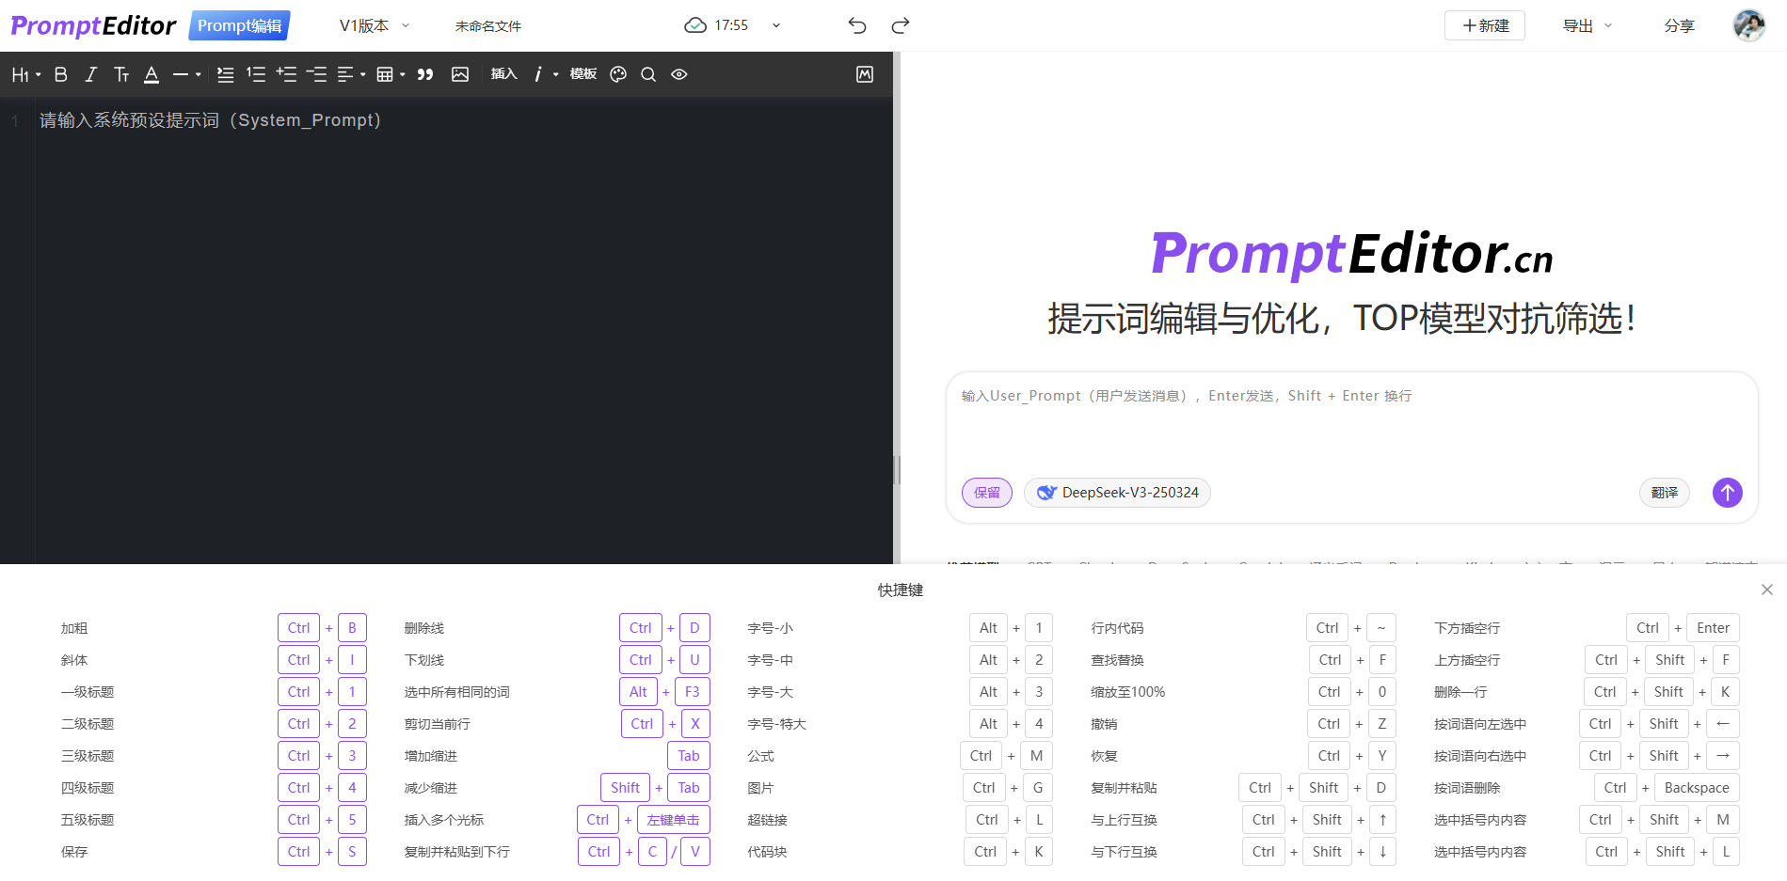Click the 翻译 translate button
Image resolution: width=1787 pixels, height=881 pixels.
tap(1664, 493)
